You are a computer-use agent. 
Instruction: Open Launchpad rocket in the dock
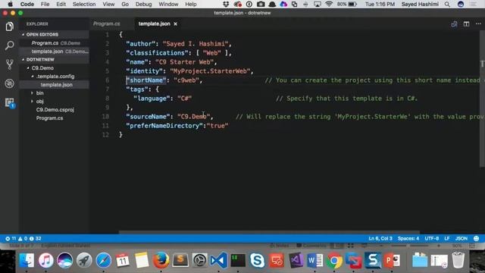pos(84,260)
